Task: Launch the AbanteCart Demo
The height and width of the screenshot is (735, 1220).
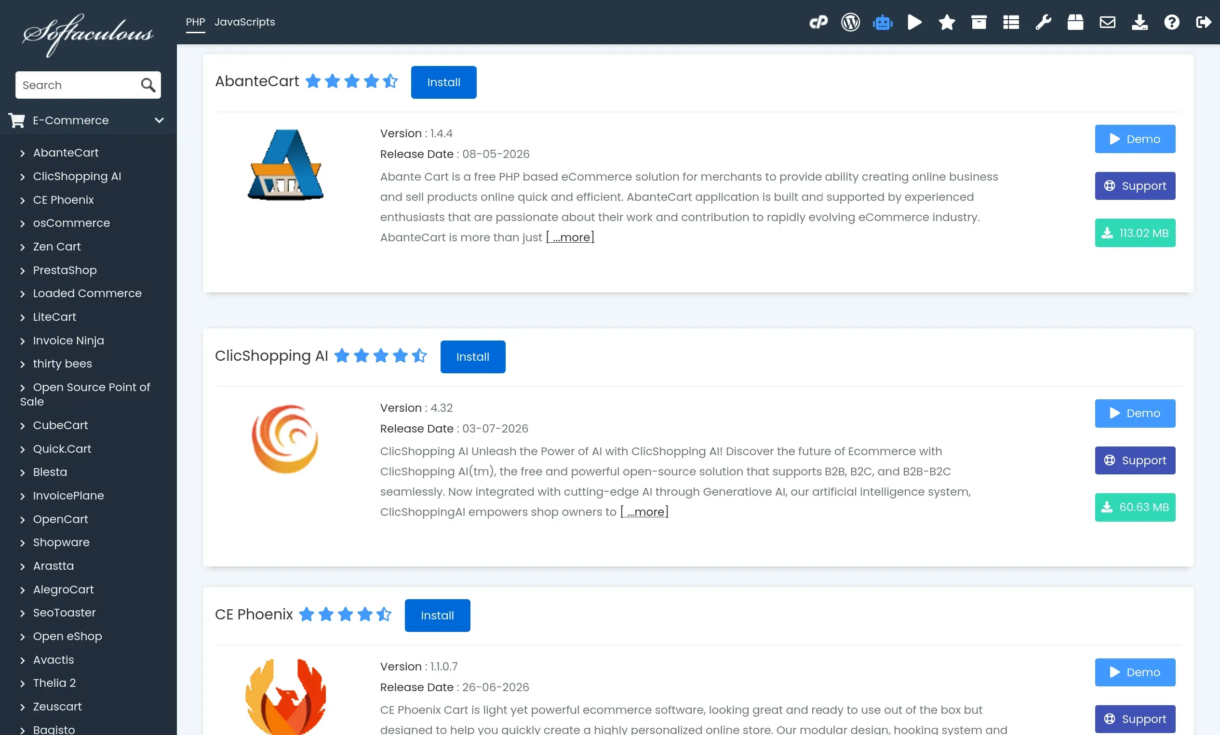Action: (1135, 139)
